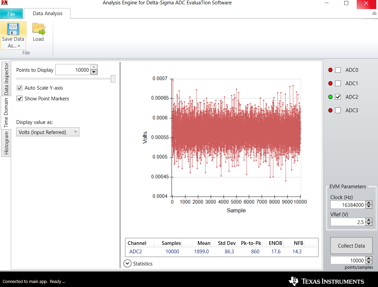Collapse the ribbon with top-right caret
This screenshot has width=378, height=287.
[x=374, y=14]
